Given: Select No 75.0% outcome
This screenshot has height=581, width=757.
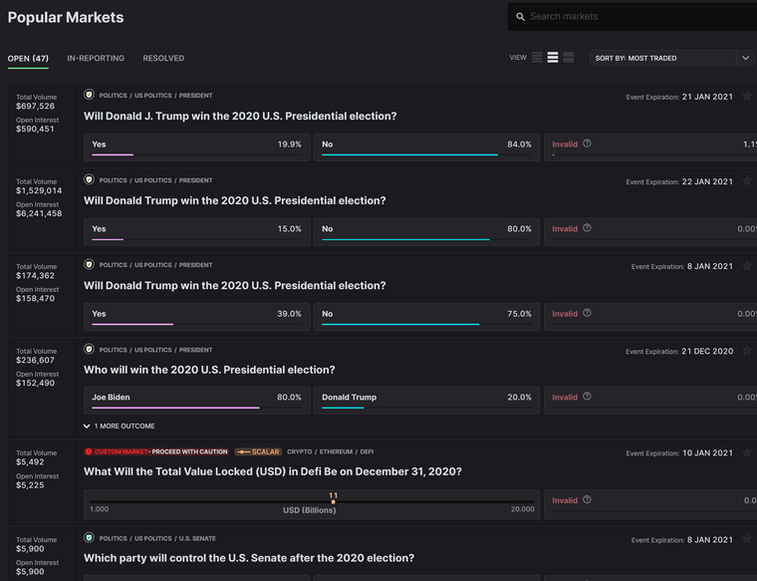Looking at the screenshot, I should 426,317.
